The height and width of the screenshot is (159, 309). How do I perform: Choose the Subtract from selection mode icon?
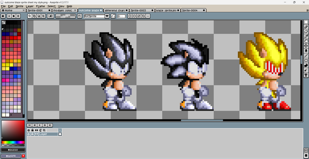38,16
